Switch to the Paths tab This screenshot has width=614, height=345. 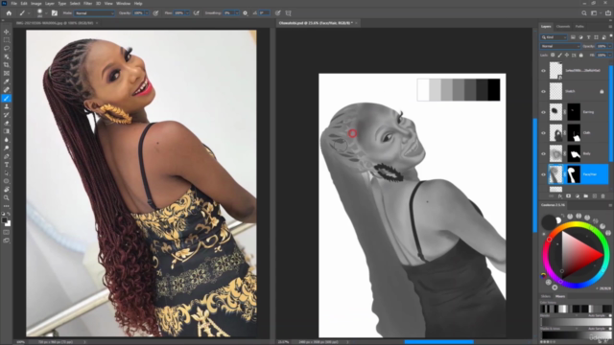tap(579, 26)
